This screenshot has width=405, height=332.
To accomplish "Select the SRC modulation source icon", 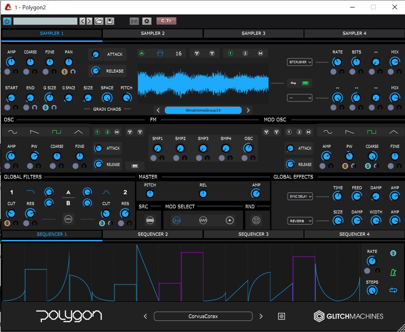I will 150,220.
